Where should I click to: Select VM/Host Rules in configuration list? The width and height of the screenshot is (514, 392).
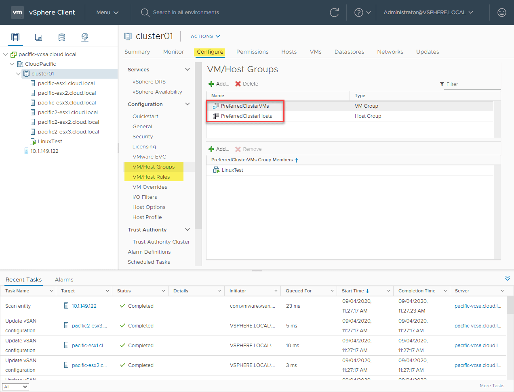(x=151, y=177)
